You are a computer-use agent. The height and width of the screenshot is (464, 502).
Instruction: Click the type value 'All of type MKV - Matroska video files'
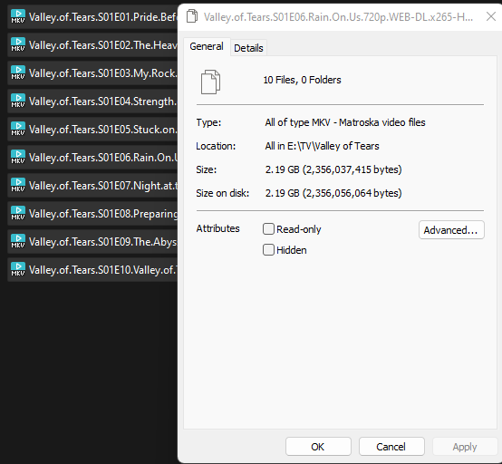345,122
